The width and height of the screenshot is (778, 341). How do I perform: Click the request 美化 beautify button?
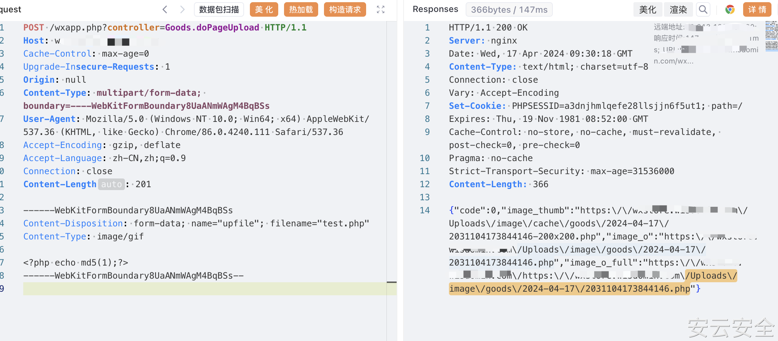coord(264,9)
